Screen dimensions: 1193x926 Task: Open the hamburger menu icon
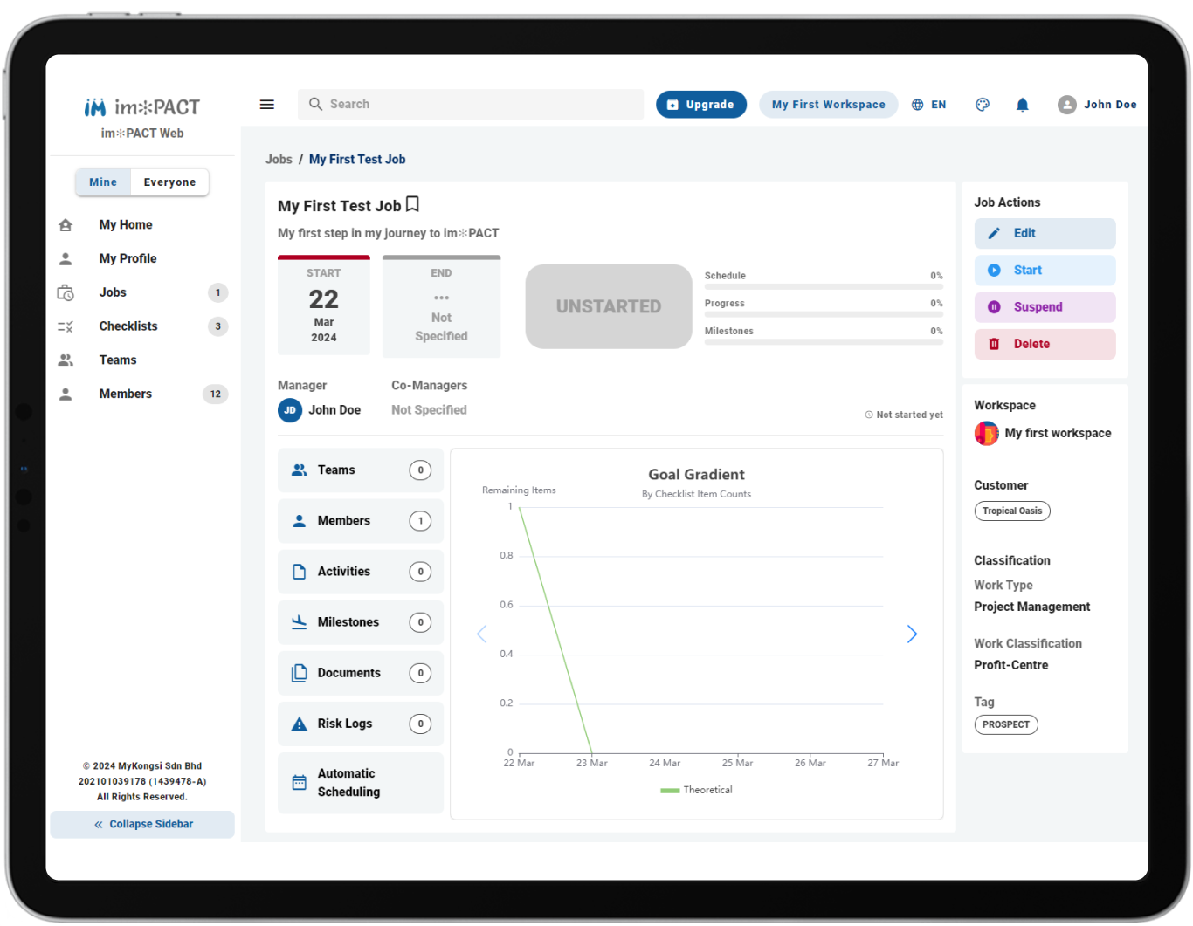pos(267,105)
